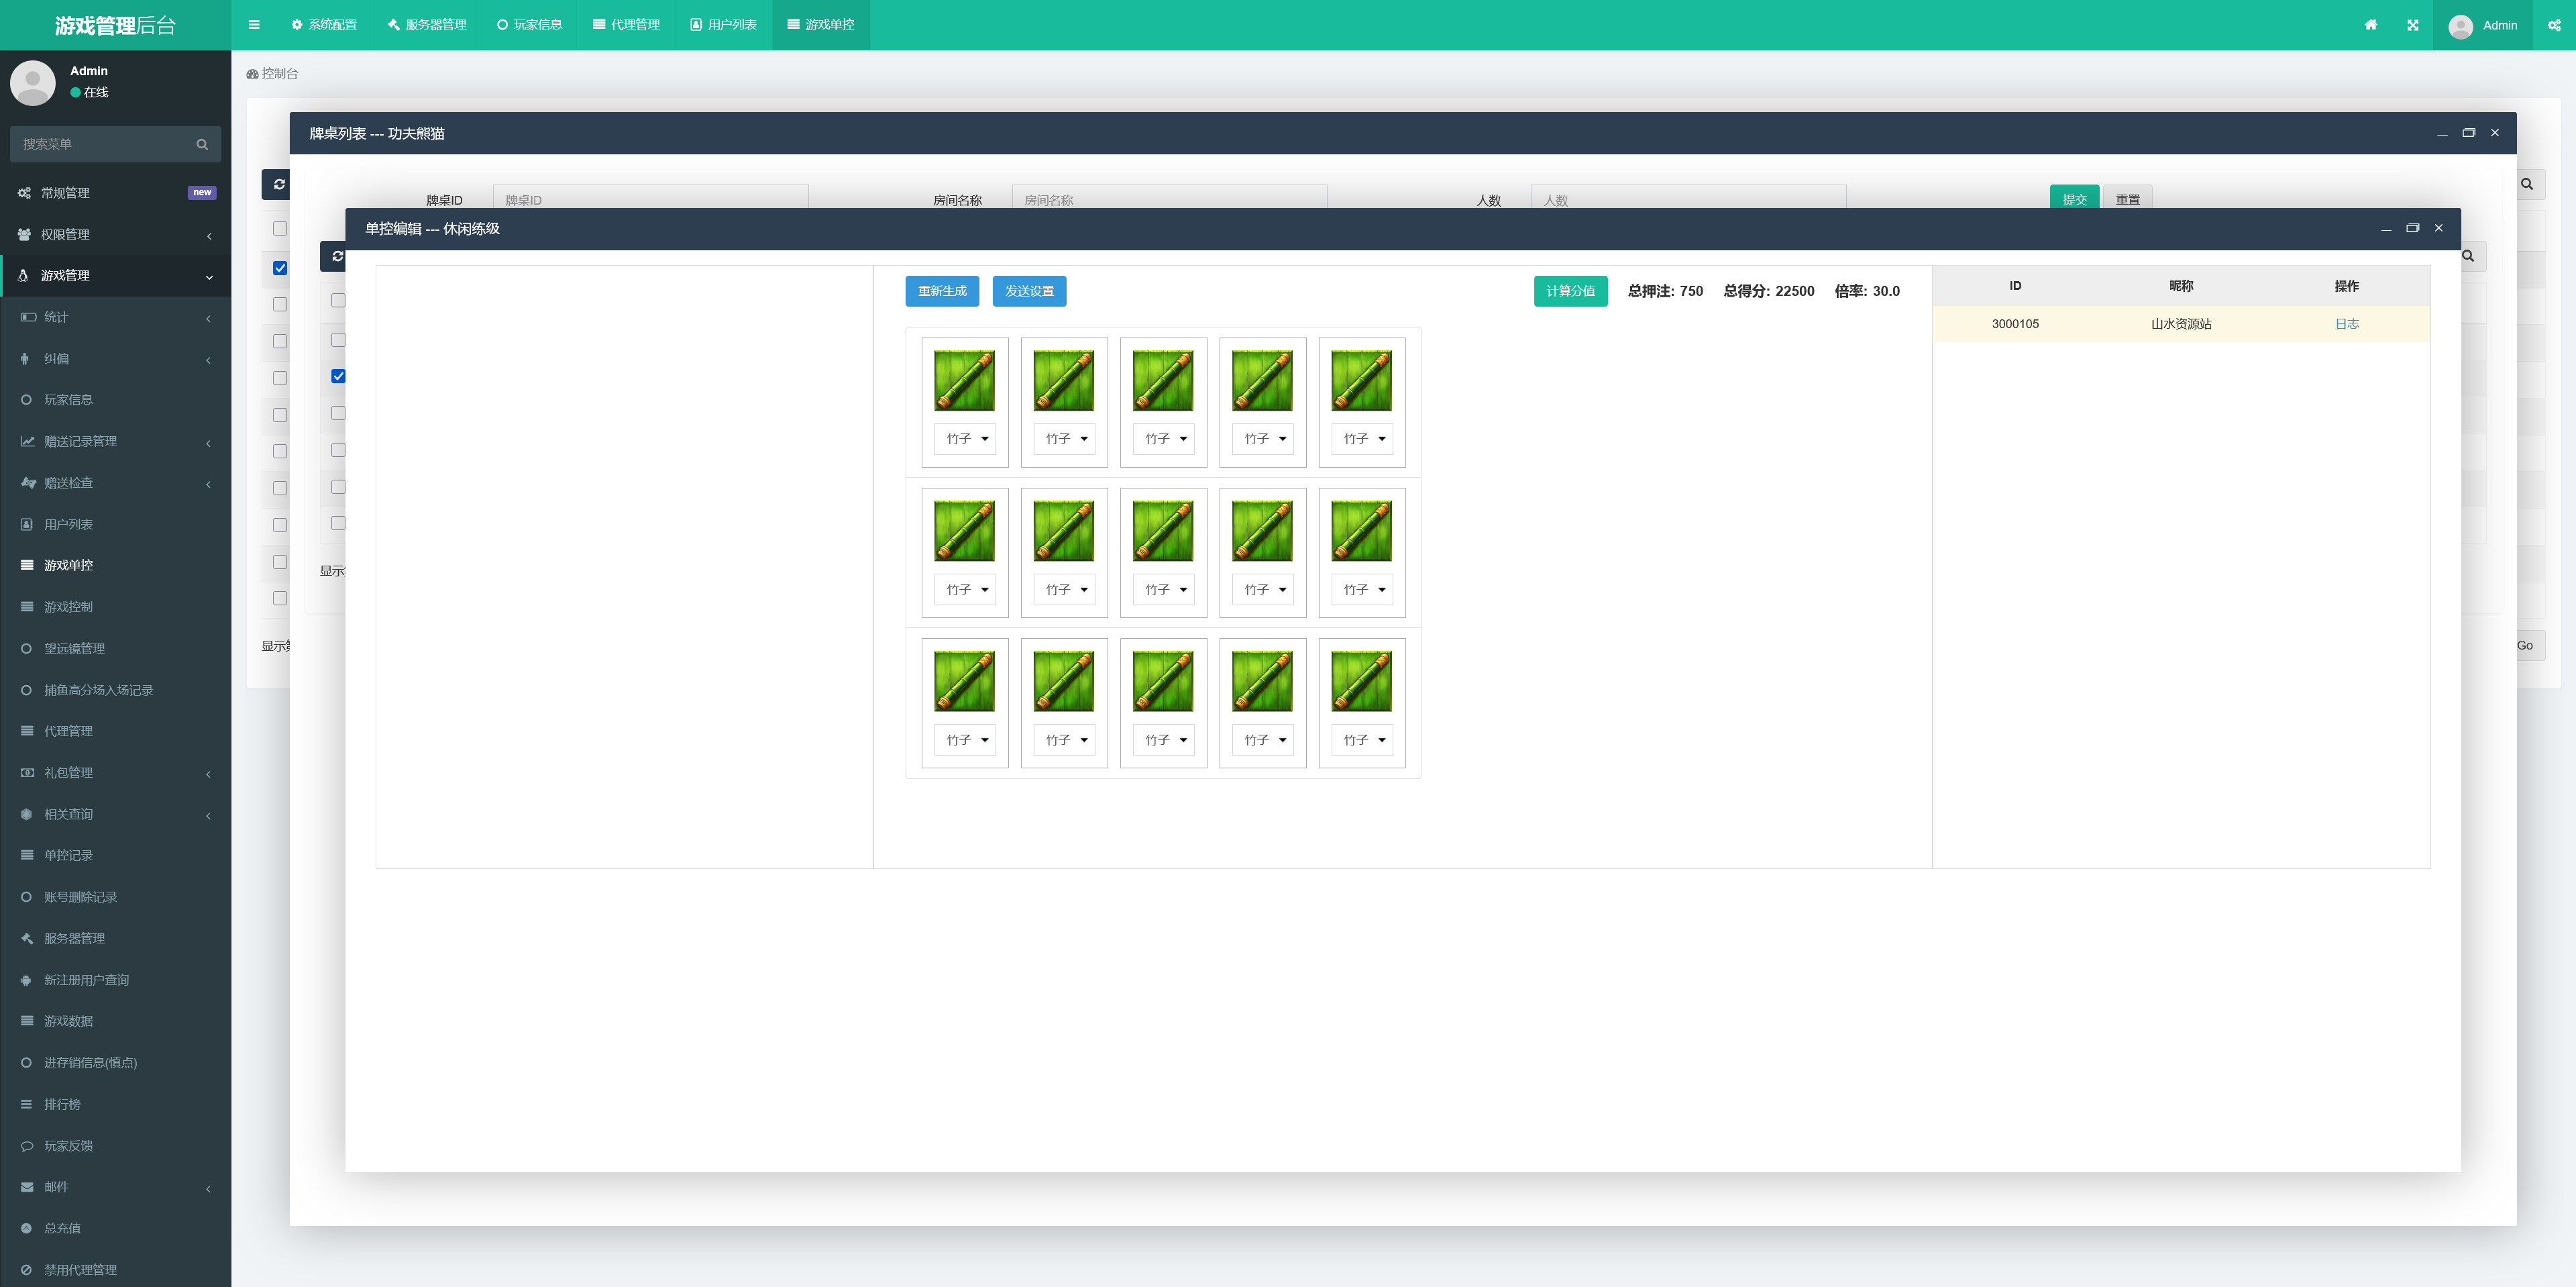Viewport: 2576px width, 1287px height.
Task: Click the refresh icon in outer table toolbar
Action: click(x=279, y=184)
